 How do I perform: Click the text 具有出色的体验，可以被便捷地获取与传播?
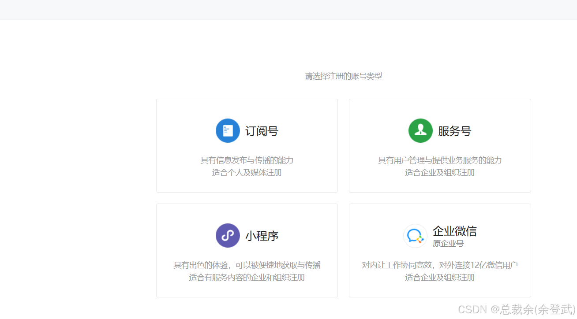(247, 265)
